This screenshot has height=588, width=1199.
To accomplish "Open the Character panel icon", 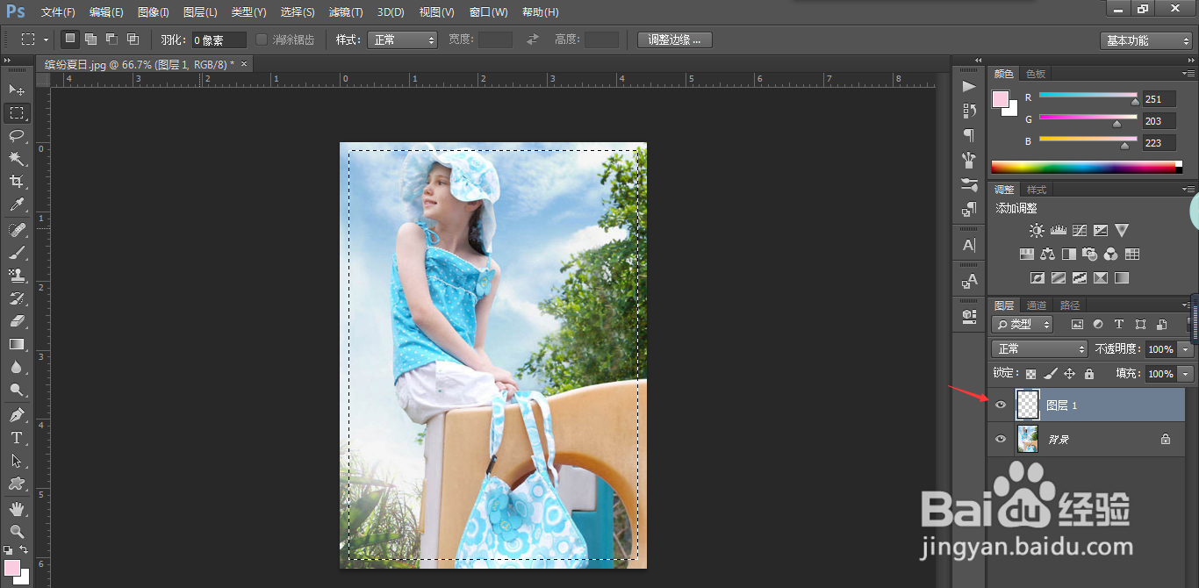I will 969,245.
